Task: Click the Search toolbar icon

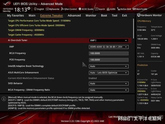Action: point(100,9)
